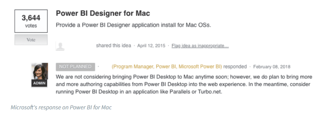This screenshot has height=117, width=327.
Task: Click the February 08, 2018 response date
Action: tap(272, 67)
